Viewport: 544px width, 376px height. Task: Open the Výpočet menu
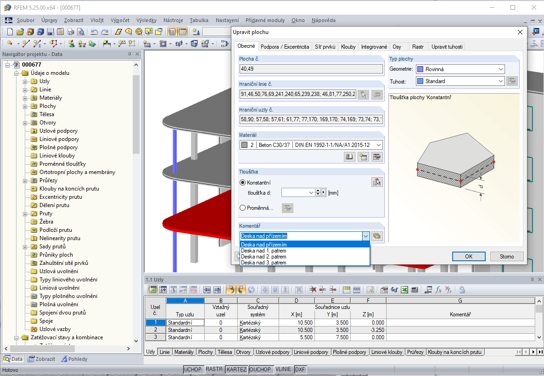click(120, 20)
